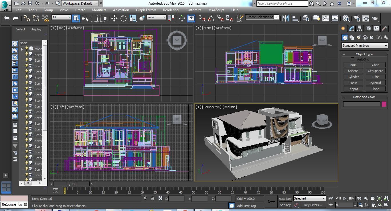Image resolution: width=391 pixels, height=211 pixels.
Task: Open the Key Filters... button
Action: pos(313,205)
